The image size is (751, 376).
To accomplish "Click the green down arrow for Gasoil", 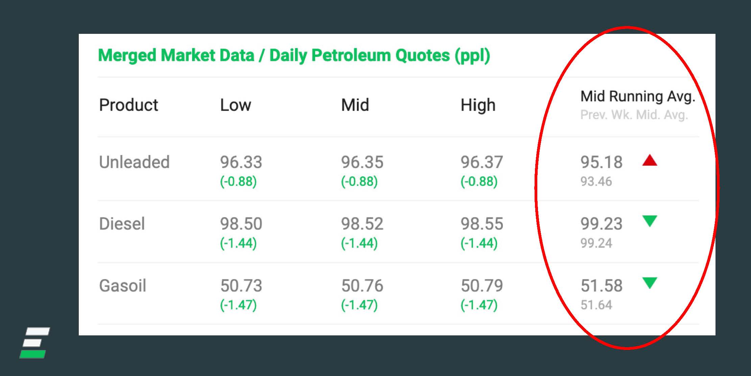I will pyautogui.click(x=649, y=283).
